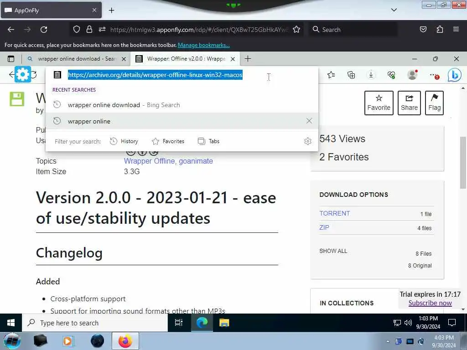Screen dimensions: 467x350
Task: Remove the wrapper online suggestion
Action: point(309,121)
